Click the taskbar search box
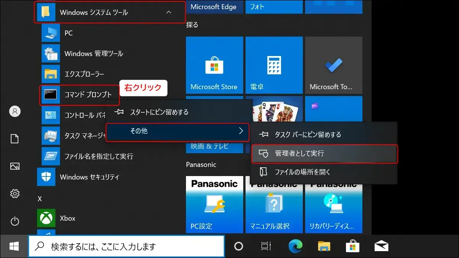The height and width of the screenshot is (258, 459). click(x=126, y=247)
